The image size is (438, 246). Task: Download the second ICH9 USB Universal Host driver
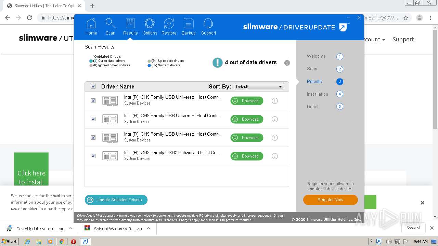247,119
